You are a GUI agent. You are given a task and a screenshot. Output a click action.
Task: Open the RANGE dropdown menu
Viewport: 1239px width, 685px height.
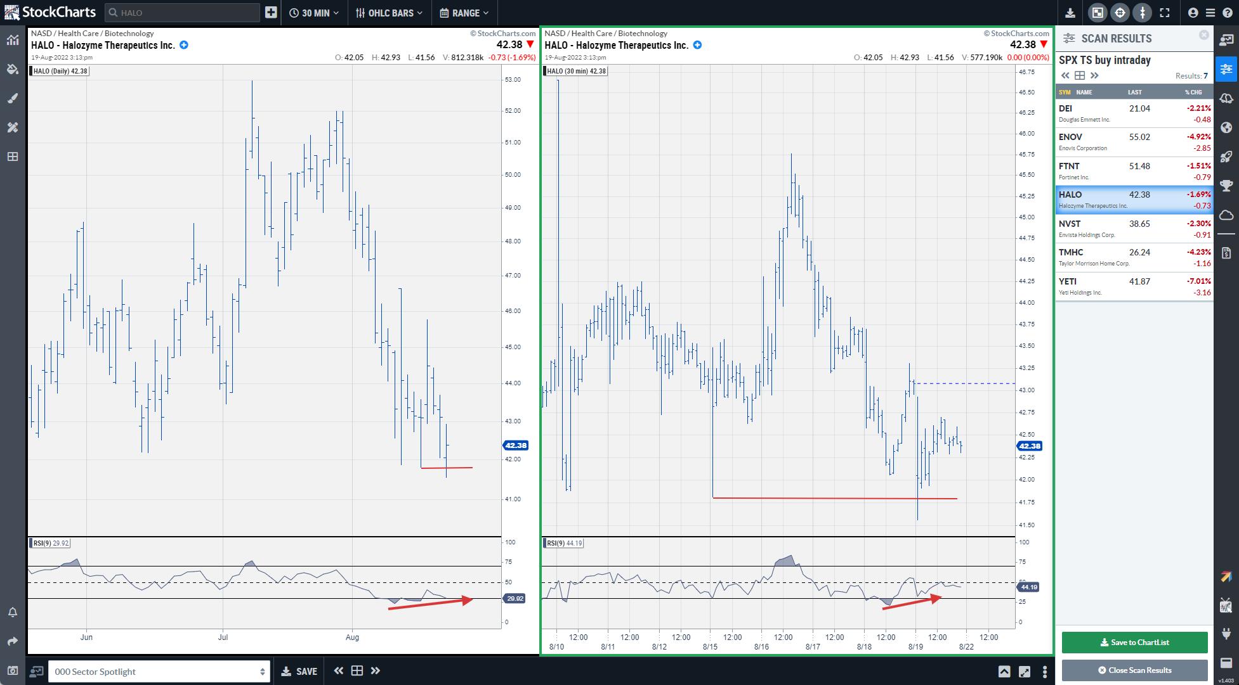pyautogui.click(x=464, y=13)
